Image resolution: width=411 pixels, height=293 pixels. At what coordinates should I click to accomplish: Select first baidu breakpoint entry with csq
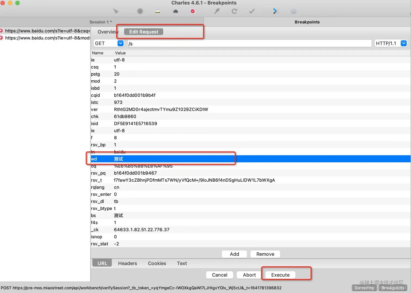[45, 31]
